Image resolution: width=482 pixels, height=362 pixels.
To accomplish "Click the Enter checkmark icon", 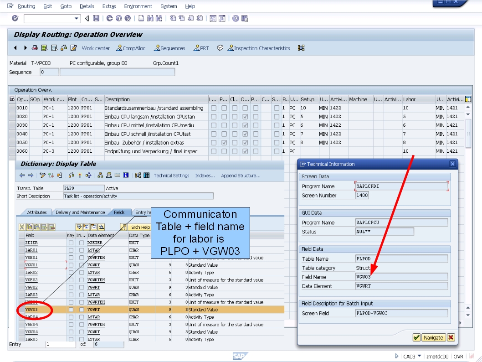I will (15, 19).
